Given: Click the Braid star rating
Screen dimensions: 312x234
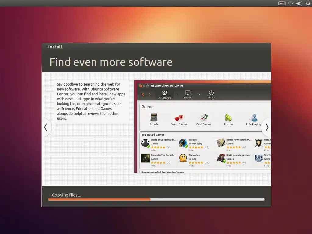Looking at the screenshot, I should tap(234, 163).
